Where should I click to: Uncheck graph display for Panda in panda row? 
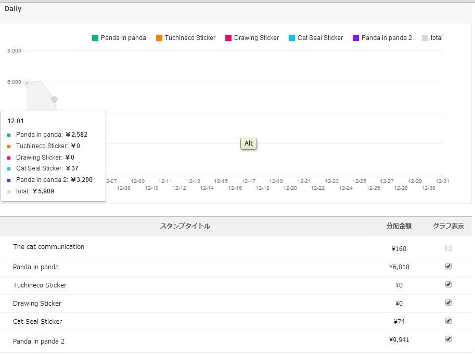coord(448,266)
